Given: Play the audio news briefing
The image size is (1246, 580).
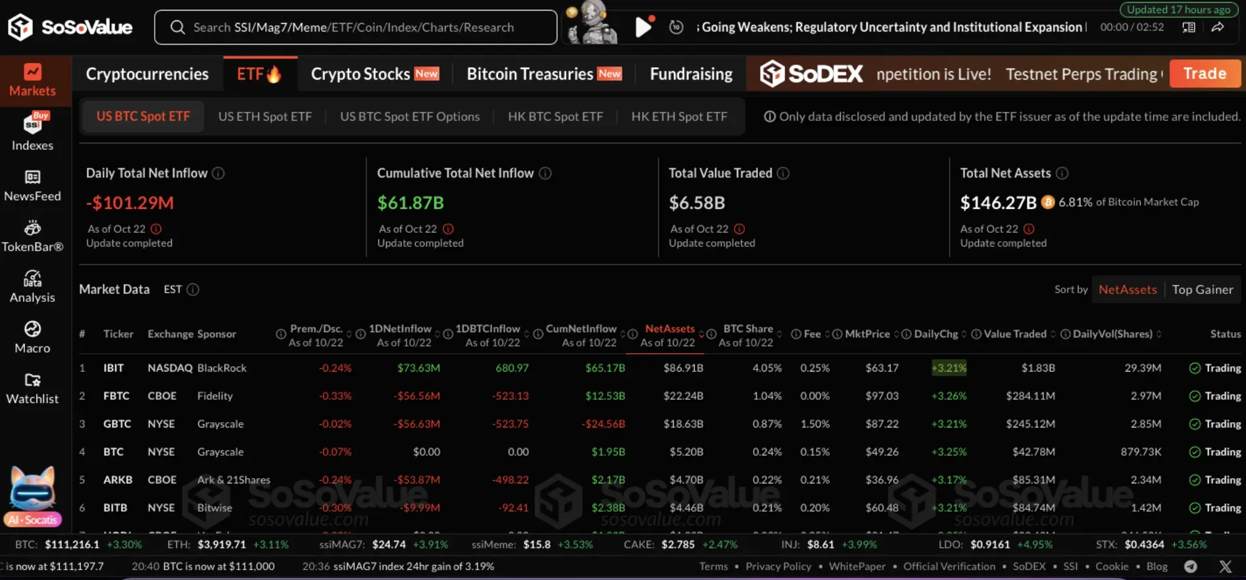Looking at the screenshot, I should [x=643, y=27].
